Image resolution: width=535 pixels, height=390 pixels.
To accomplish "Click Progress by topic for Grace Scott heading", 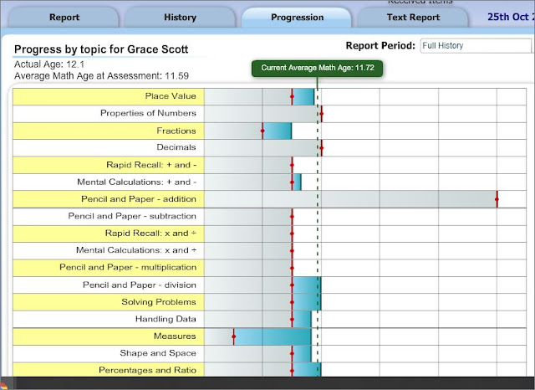I will pos(101,49).
